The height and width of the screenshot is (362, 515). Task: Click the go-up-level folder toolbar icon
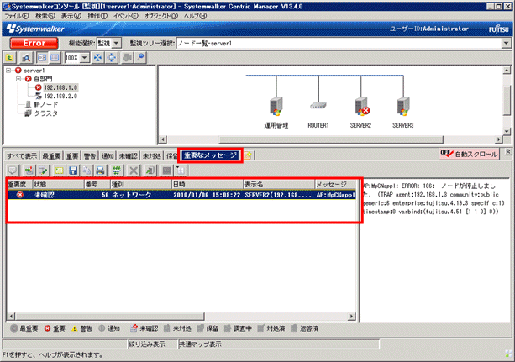[x=10, y=58]
